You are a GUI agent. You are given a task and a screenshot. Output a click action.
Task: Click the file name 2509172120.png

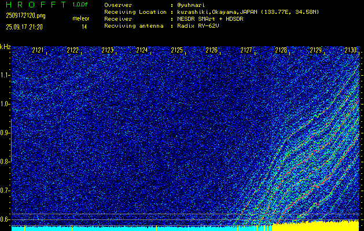click(25, 16)
